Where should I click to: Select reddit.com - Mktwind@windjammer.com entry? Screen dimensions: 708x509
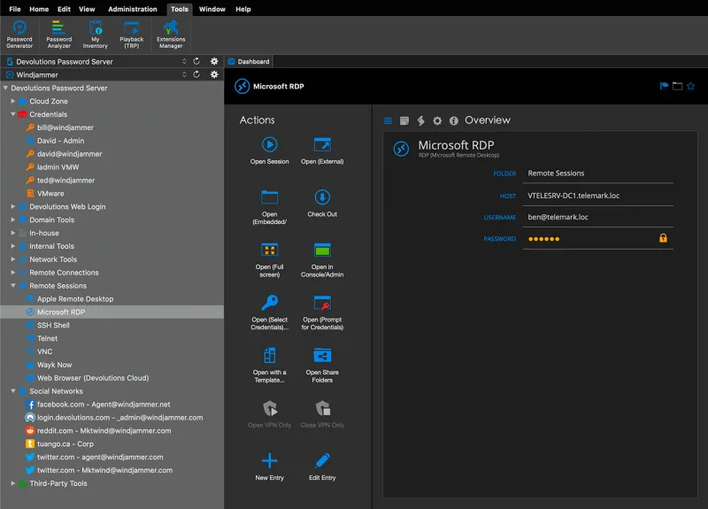click(x=104, y=431)
